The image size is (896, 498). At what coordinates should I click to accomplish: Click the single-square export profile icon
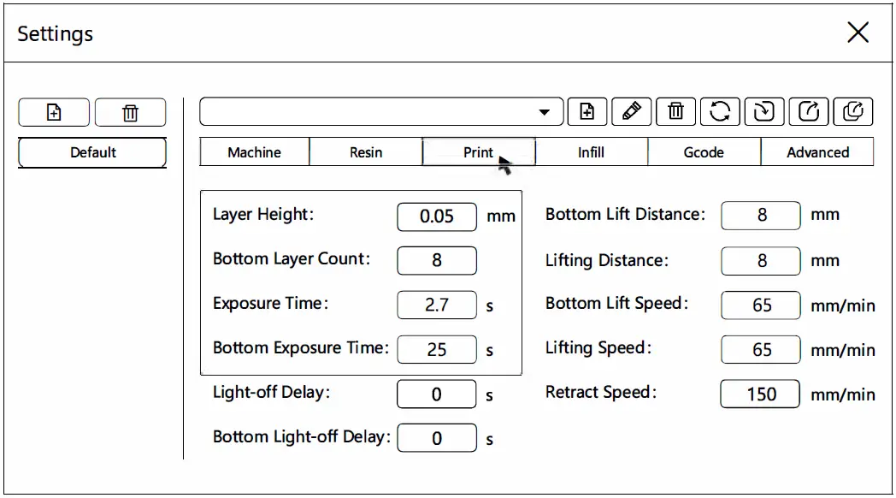(x=809, y=111)
